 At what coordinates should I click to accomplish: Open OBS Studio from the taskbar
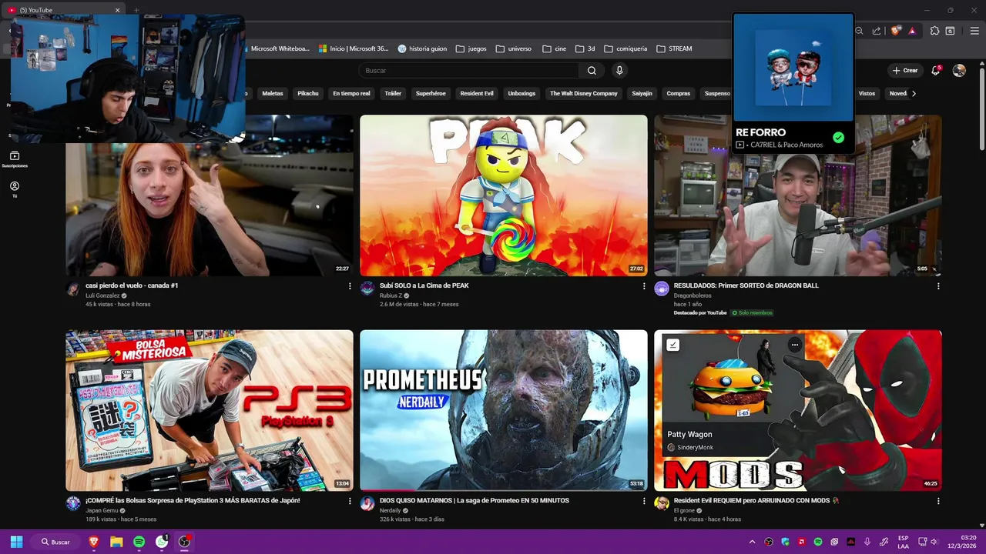click(x=184, y=542)
